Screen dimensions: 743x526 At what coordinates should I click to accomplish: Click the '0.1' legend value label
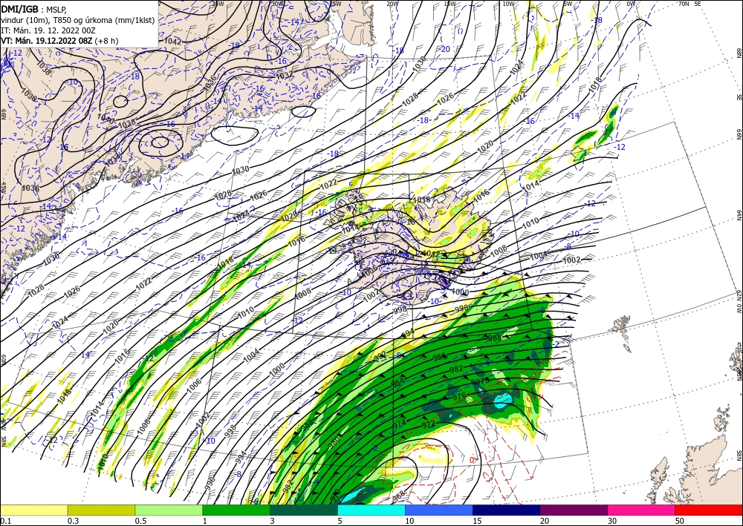[x=5, y=520]
